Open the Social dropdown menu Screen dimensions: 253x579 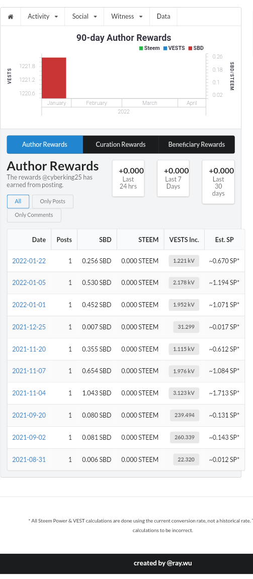[85, 17]
